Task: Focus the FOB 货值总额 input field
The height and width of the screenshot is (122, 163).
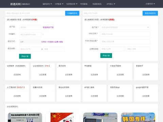Action: (x=125, y=41)
